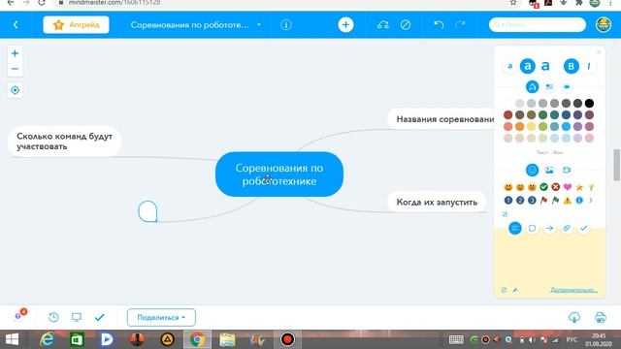Download map via cloud icon
The image size is (621, 349).
574,317
